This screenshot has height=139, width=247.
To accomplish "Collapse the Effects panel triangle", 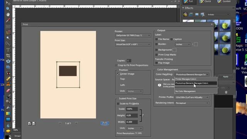I will tap(183, 8).
